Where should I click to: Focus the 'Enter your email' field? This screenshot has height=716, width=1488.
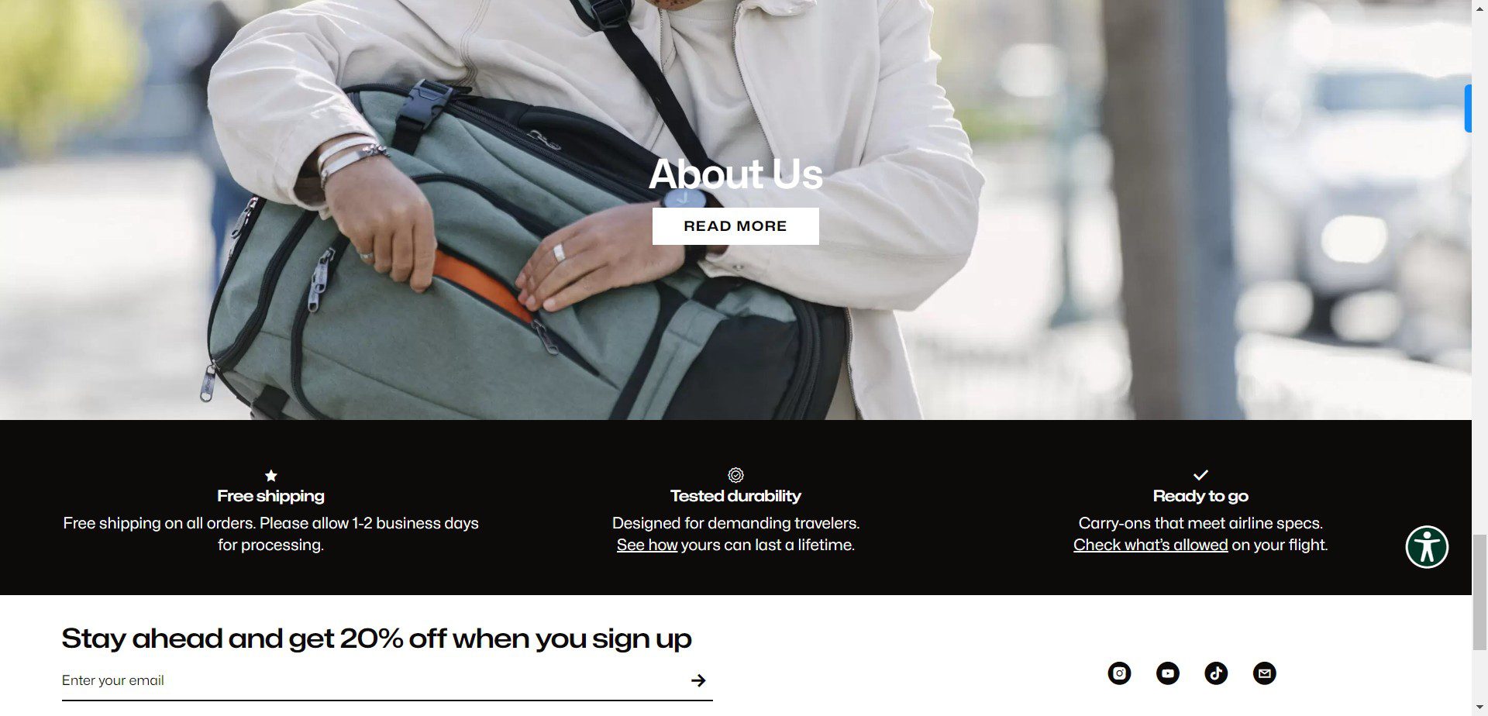[372, 680]
